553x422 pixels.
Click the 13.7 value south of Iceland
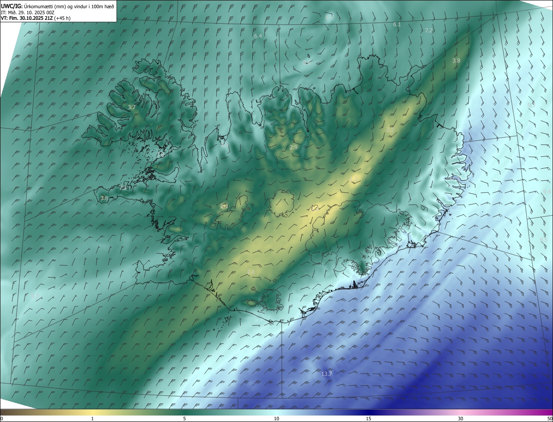tap(327, 374)
